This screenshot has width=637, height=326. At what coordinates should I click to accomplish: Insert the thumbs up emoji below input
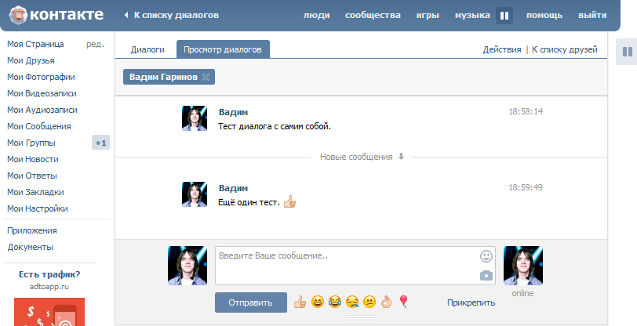tap(300, 302)
